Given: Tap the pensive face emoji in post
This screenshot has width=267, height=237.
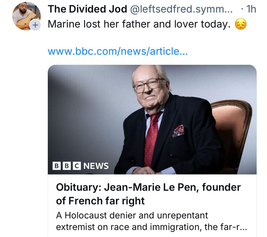Looking at the screenshot, I should point(241,24).
